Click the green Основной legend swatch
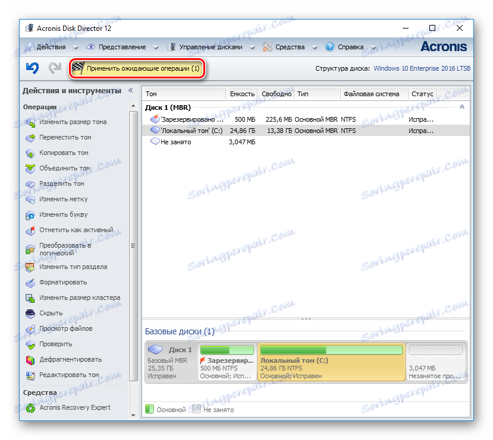The height and width of the screenshot is (440, 493). coord(150,410)
